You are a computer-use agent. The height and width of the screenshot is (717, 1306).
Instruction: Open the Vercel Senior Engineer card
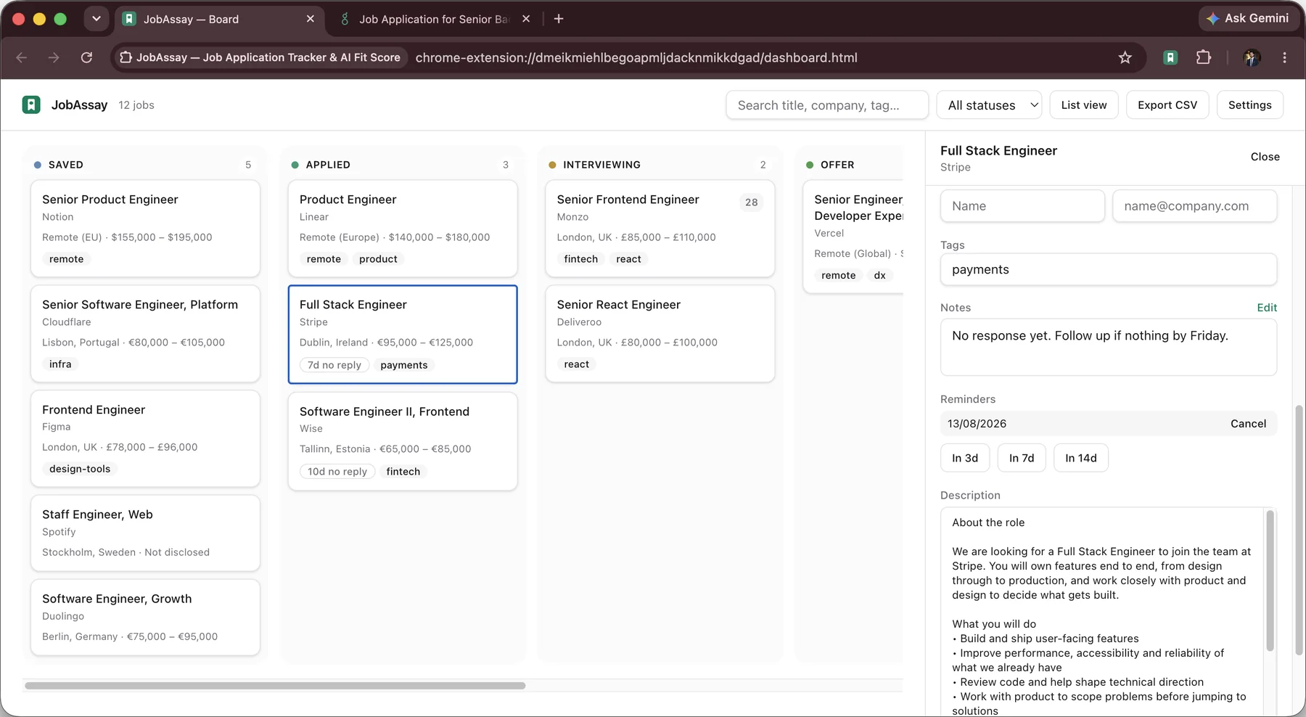[853, 237]
